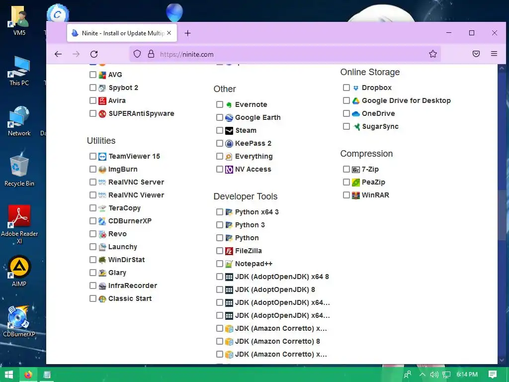Click the WinRAR books icon
This screenshot has height=382, width=509.
click(356, 195)
